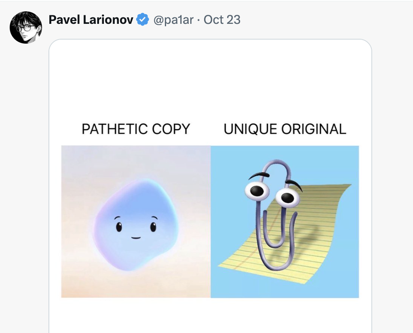Click the @pa1ar handle

pos(173,19)
